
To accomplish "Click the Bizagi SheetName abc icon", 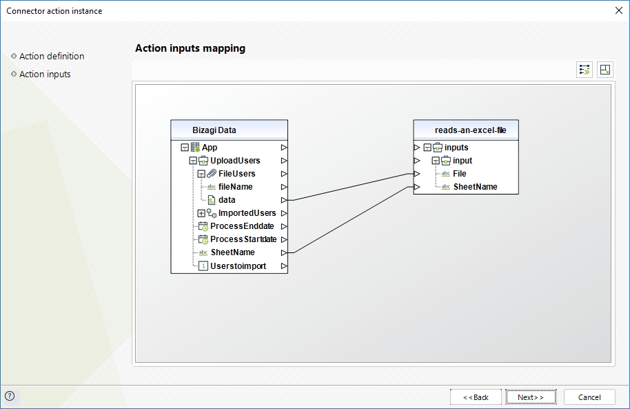I will click(x=203, y=252).
